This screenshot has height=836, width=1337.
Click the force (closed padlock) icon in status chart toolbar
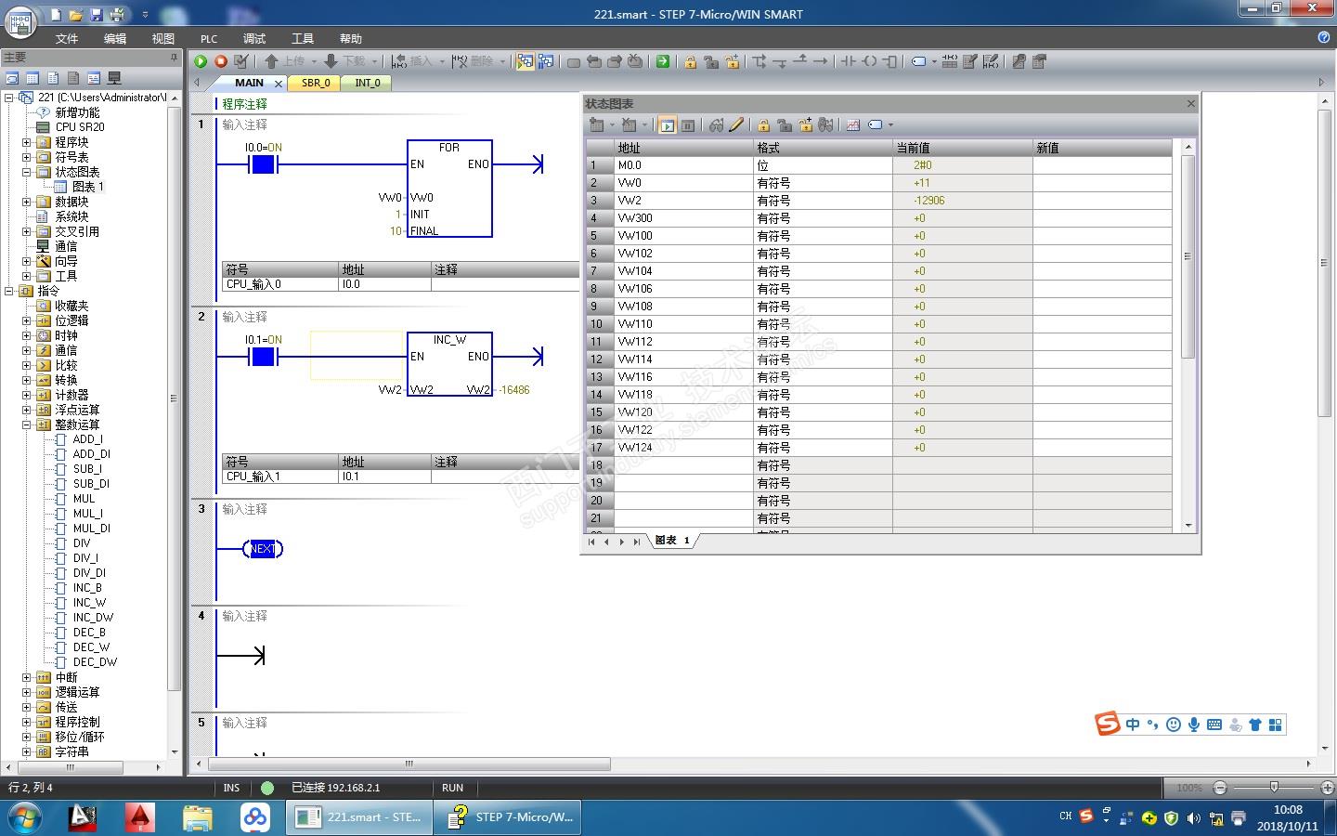click(x=763, y=124)
